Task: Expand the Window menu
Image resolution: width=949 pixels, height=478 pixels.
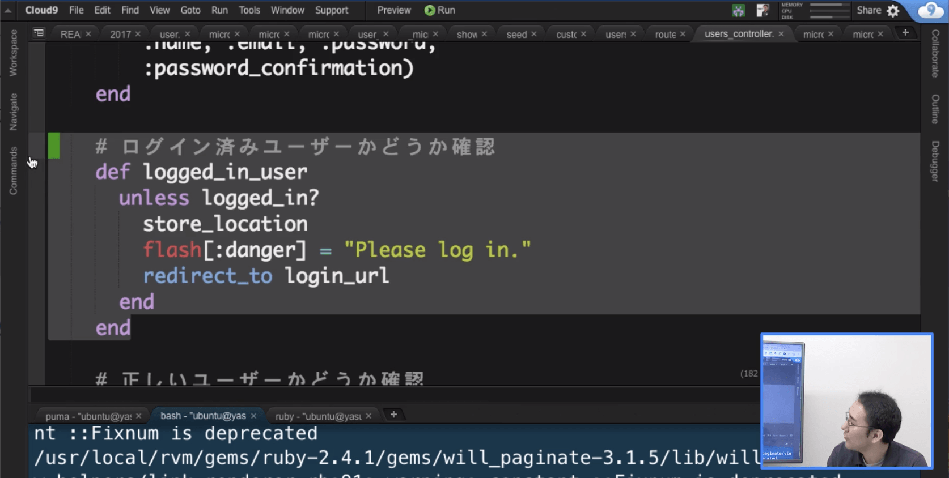Action: (x=287, y=10)
